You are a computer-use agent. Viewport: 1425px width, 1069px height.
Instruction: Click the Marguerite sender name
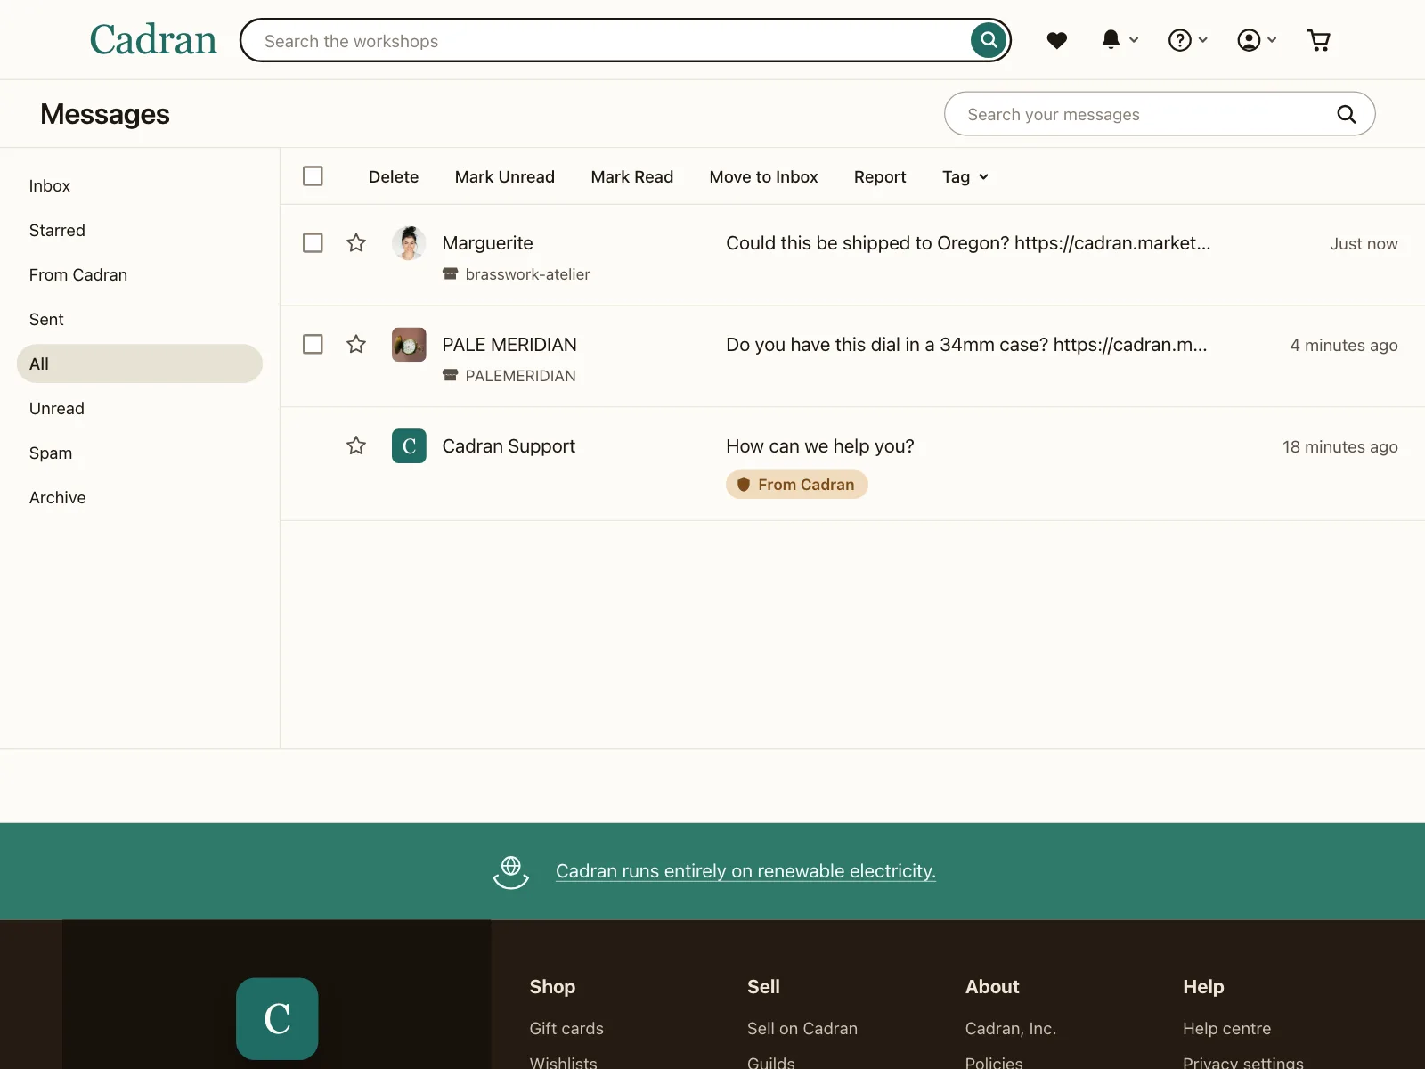click(488, 243)
